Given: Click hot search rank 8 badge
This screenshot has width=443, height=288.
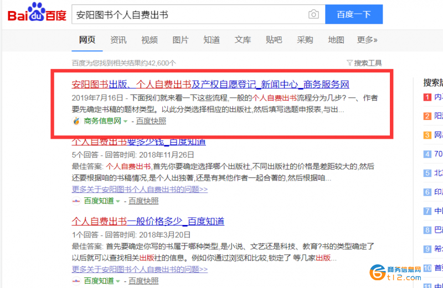Looking at the screenshot, I should 427,230.
